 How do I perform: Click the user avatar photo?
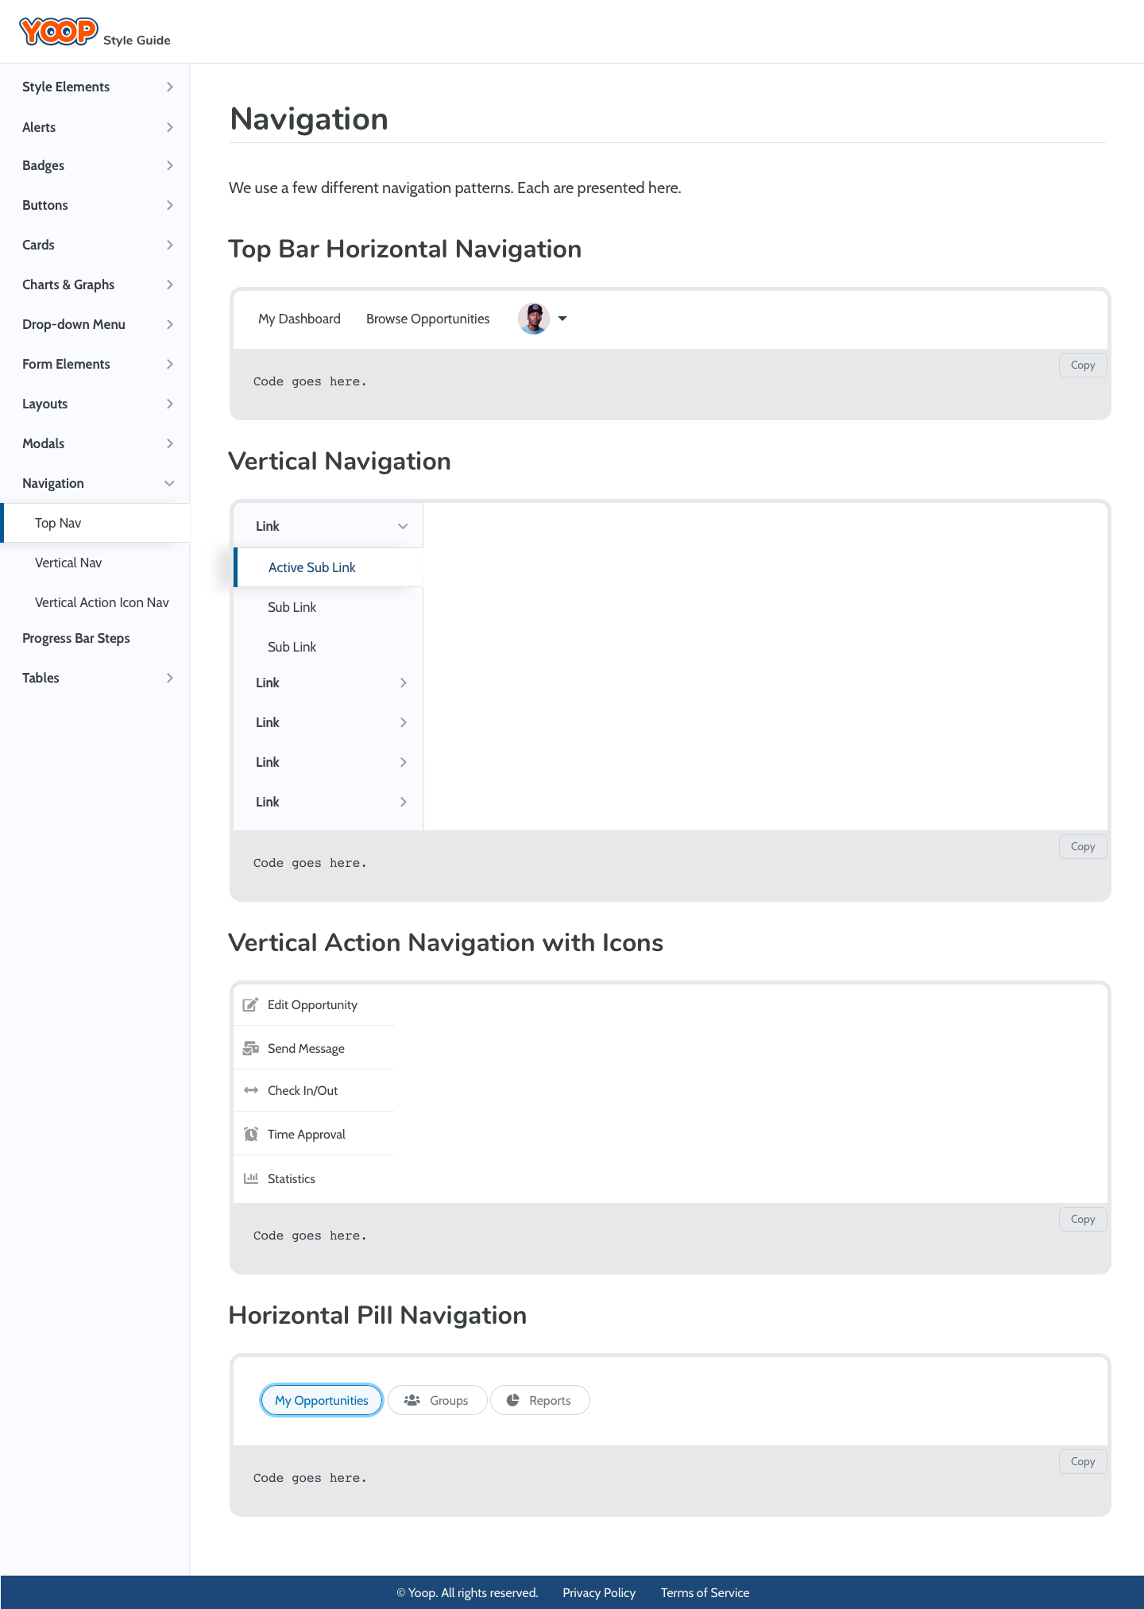pyautogui.click(x=534, y=319)
